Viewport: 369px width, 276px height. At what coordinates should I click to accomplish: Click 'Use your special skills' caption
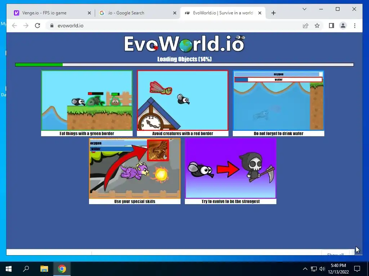tap(135, 201)
